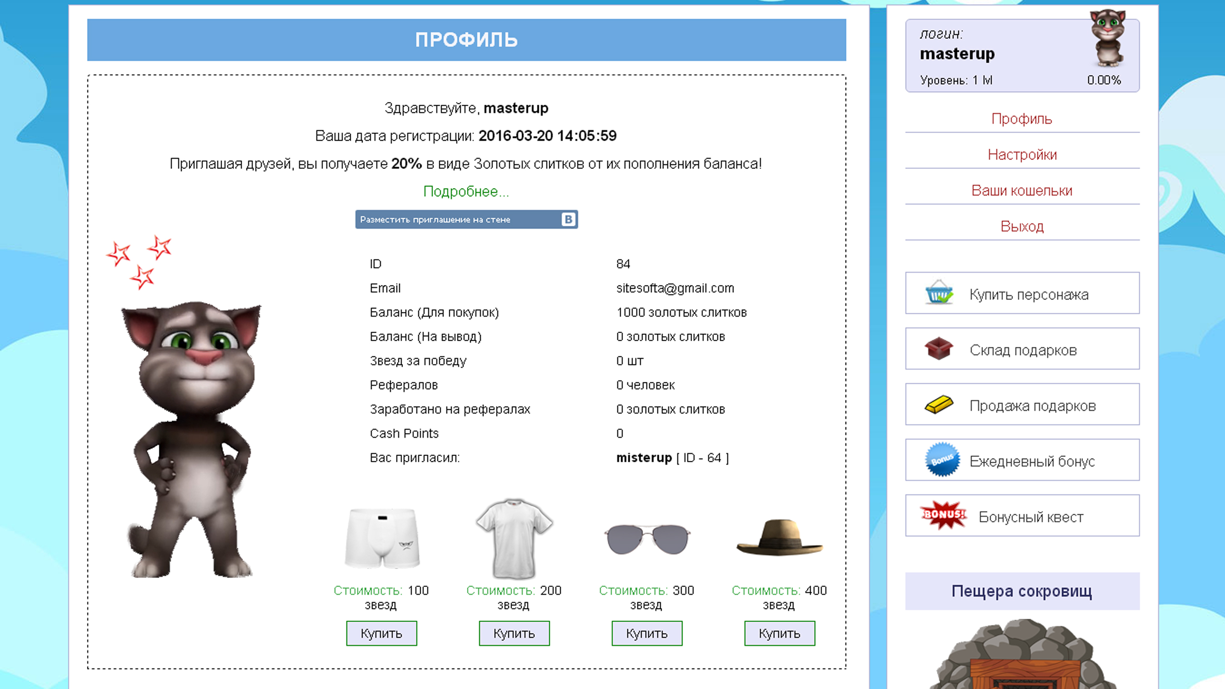Click the Пещера сокровищ heading

click(1022, 591)
